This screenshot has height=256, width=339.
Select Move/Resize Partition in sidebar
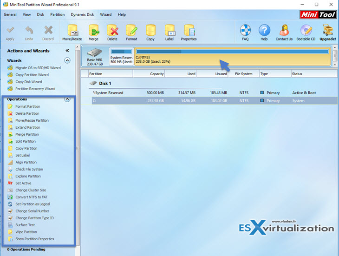28,120
